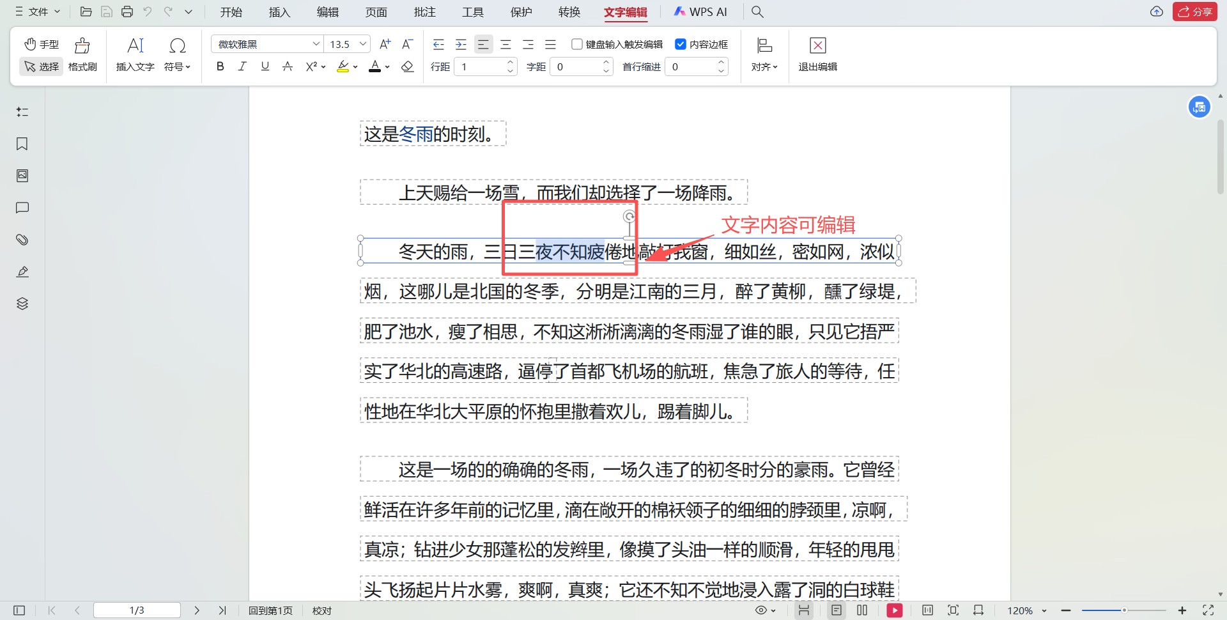
Task: Click 回到第1页 in the status bar
Action: click(x=270, y=610)
